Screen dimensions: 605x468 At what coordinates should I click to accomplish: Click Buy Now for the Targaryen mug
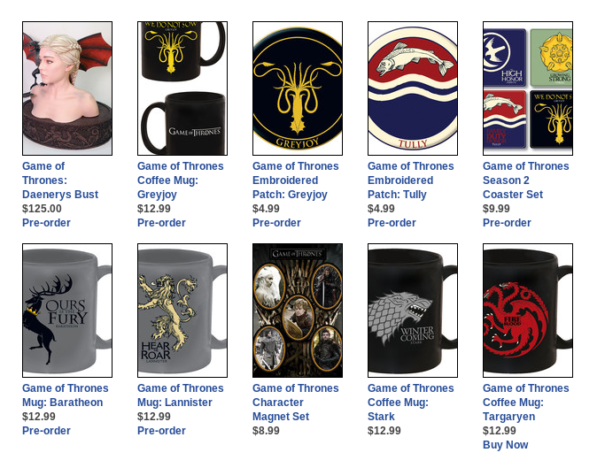[x=505, y=445]
